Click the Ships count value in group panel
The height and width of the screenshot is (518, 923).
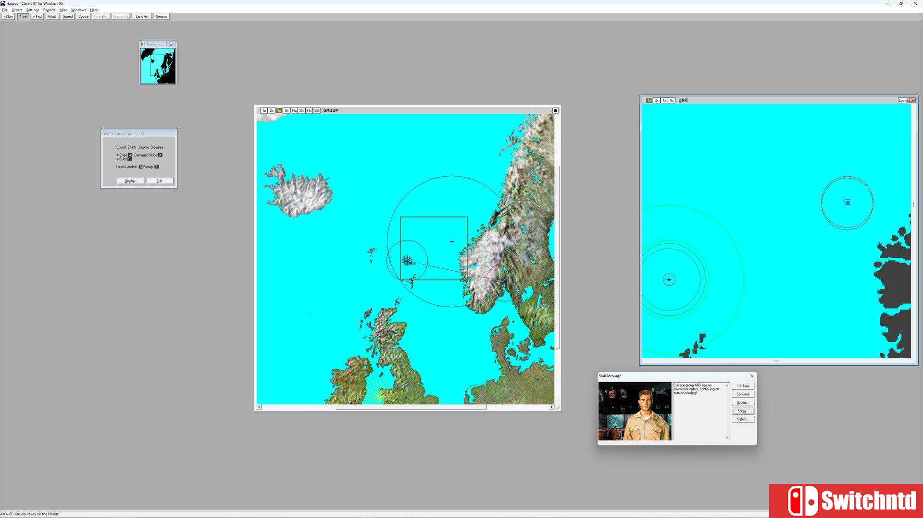point(130,155)
